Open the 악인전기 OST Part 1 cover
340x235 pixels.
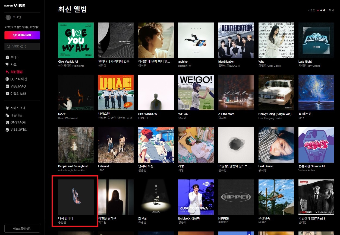[316, 197]
